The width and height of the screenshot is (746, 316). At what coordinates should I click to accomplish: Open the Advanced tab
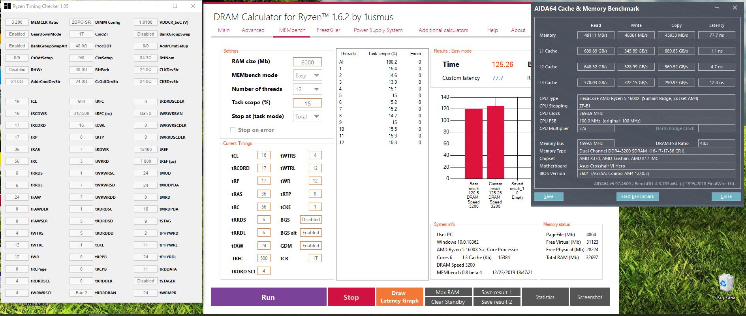[253, 30]
